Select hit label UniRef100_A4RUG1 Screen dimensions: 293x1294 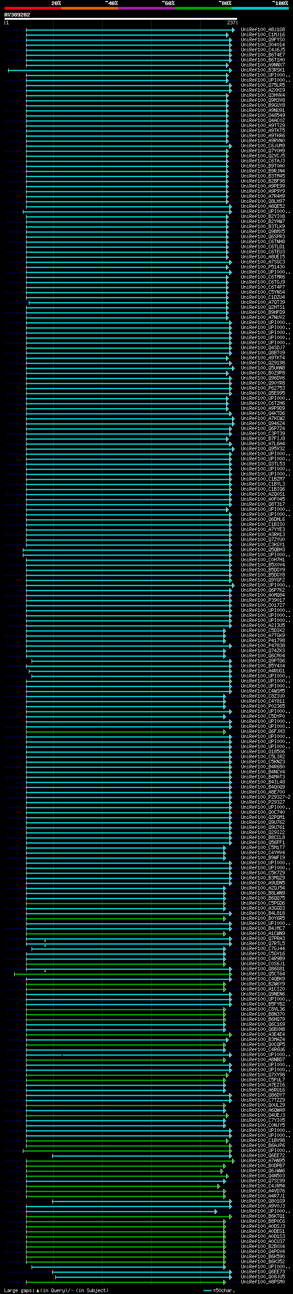[263, 671]
